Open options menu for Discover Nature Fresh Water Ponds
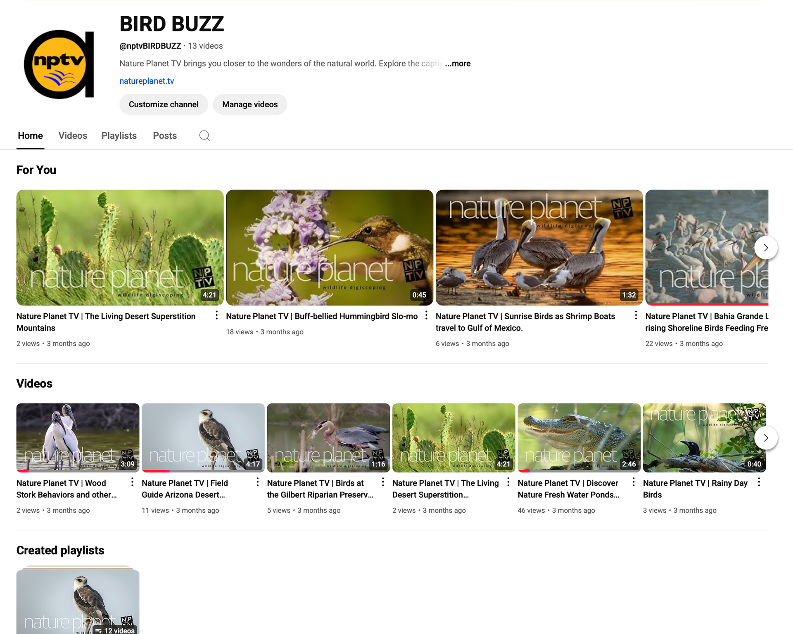 (634, 482)
